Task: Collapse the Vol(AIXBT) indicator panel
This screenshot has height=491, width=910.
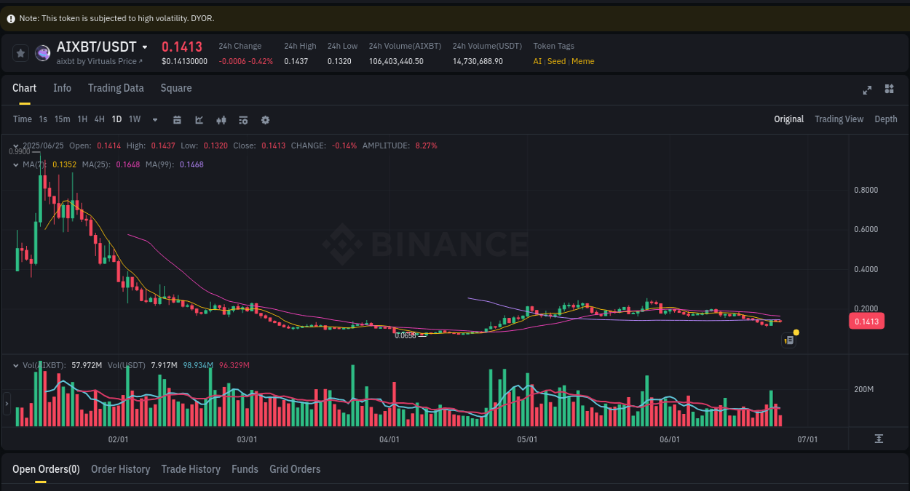Action: [x=15, y=365]
